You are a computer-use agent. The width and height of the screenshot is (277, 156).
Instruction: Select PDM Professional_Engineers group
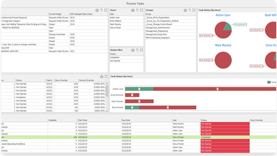coord(171,38)
